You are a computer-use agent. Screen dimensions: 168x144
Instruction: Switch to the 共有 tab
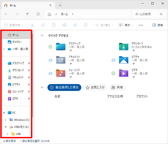pyautogui.click(x=117, y=87)
